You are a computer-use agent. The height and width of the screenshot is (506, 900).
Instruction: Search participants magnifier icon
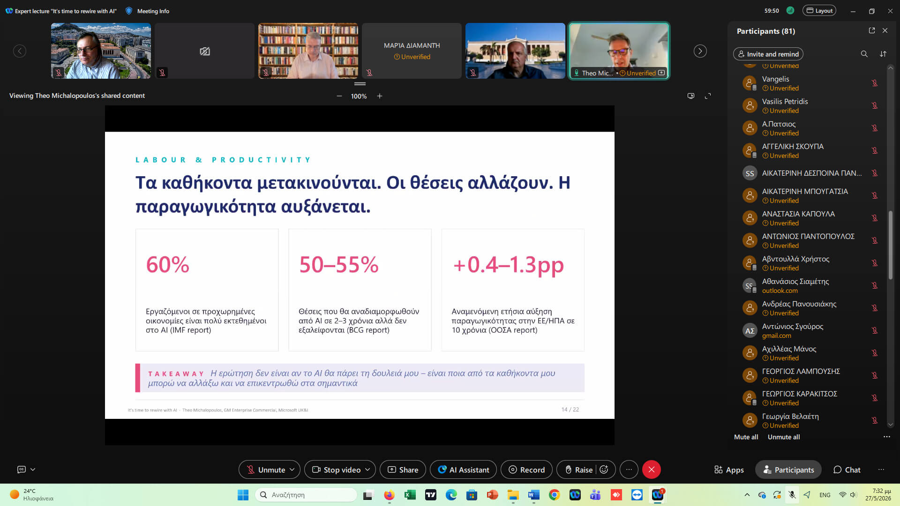(864, 54)
